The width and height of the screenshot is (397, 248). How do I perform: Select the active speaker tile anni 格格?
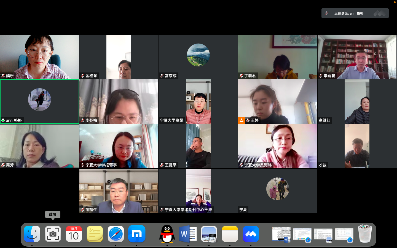pos(39,101)
